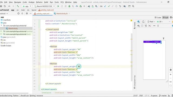Viewport: 173px width, 97px height.
Task: Open the Refactor menu
Action: coord(39,2)
